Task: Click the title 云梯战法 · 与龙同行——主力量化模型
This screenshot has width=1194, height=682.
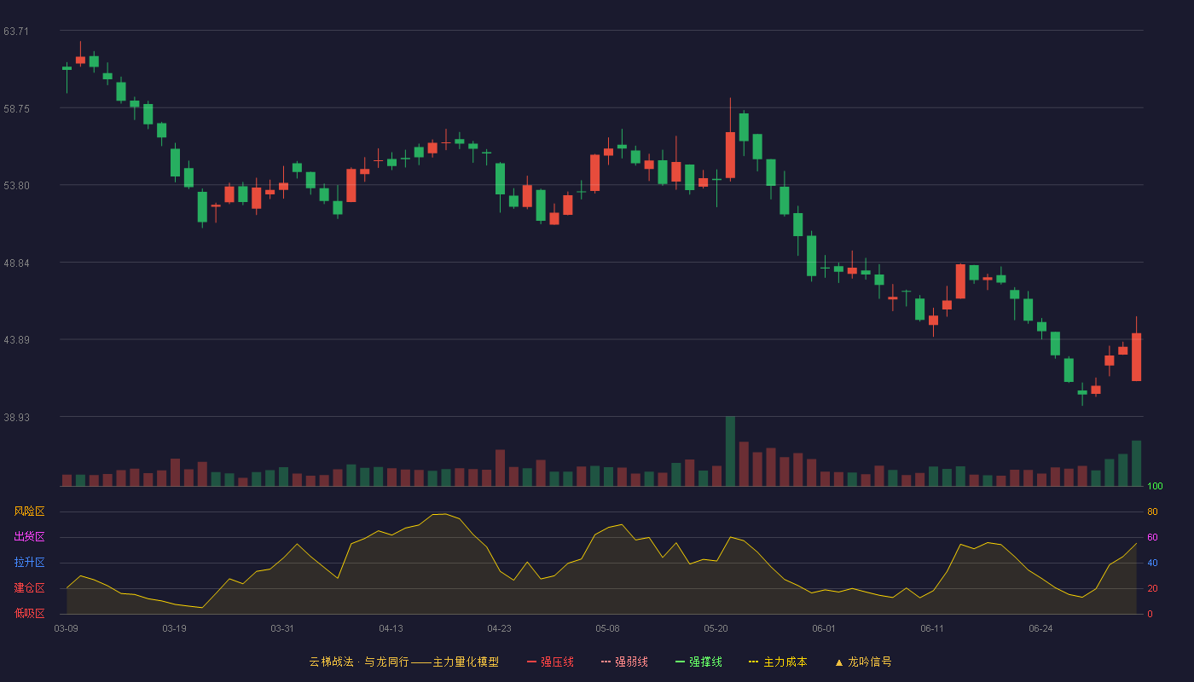Action: tap(404, 662)
